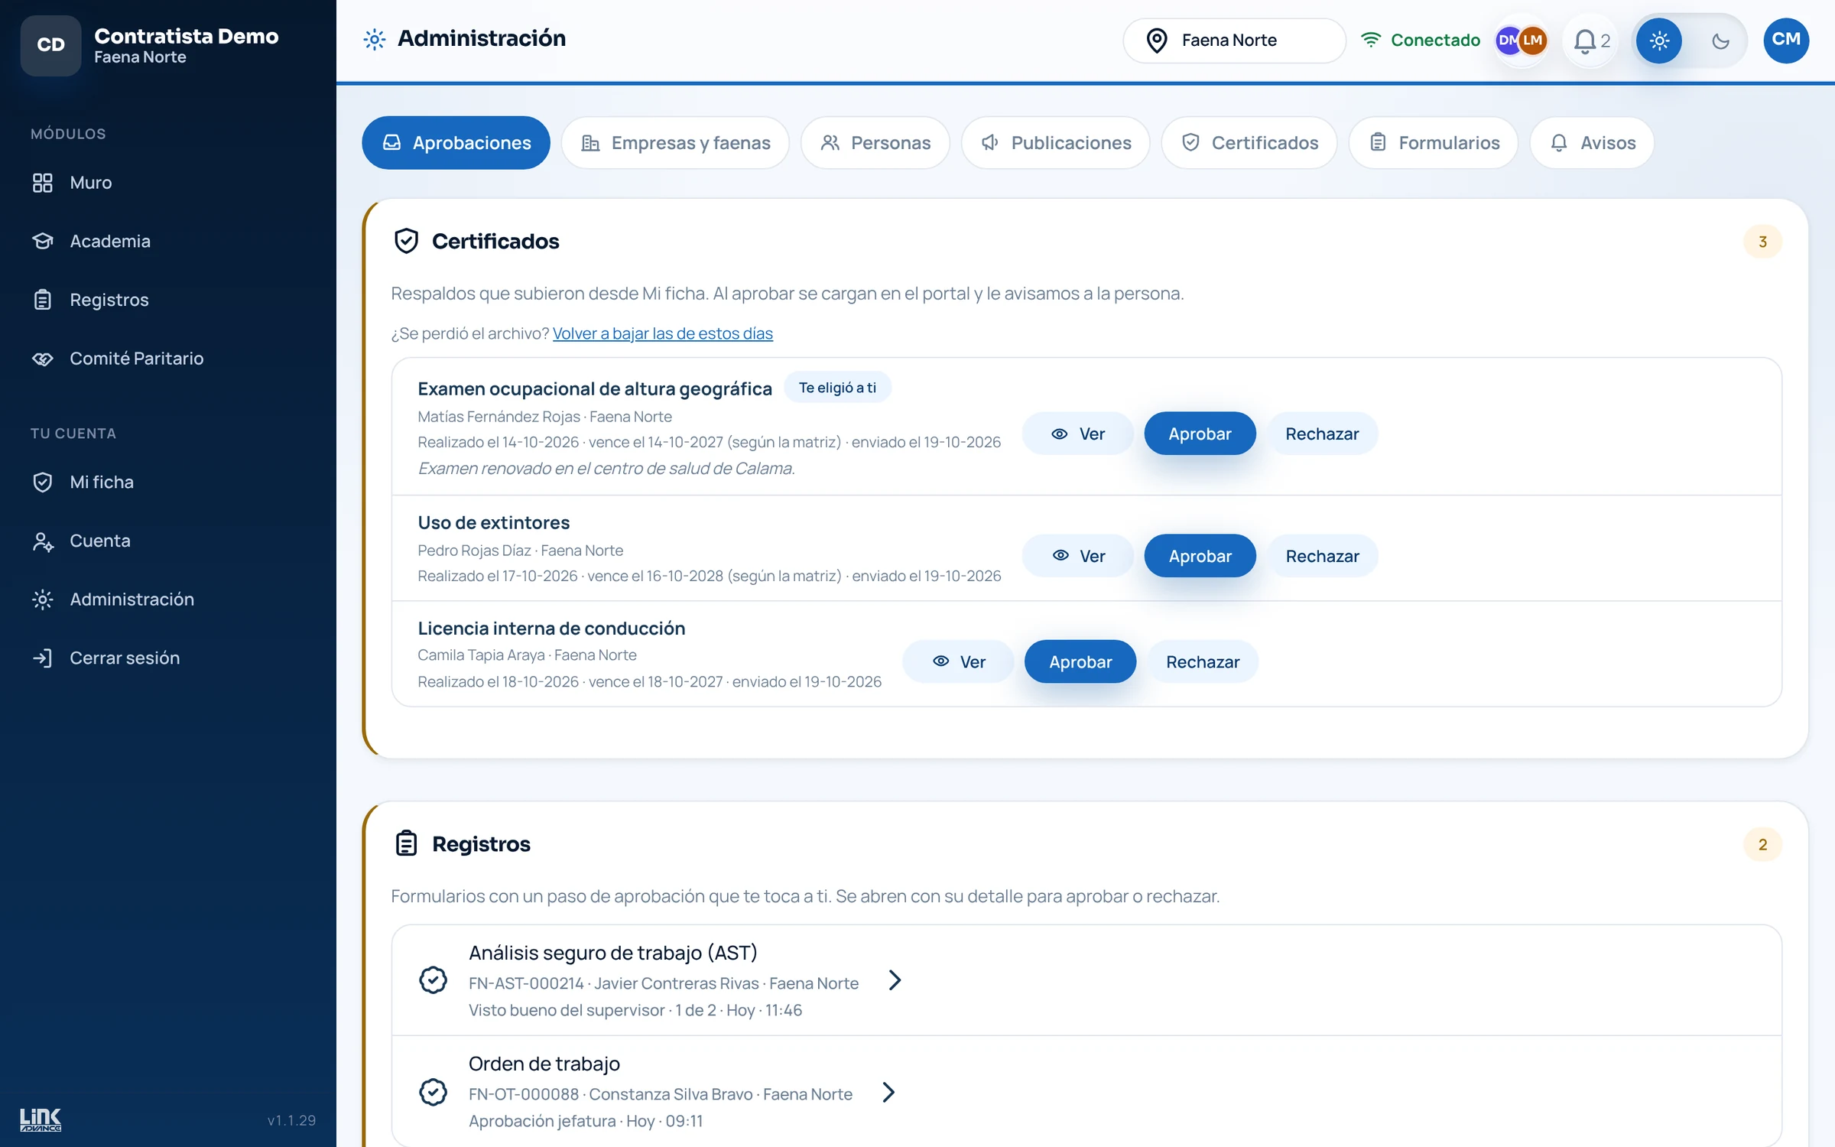Switch to dark theme moon toggle
Image resolution: width=1835 pixels, height=1147 pixels.
tap(1720, 41)
